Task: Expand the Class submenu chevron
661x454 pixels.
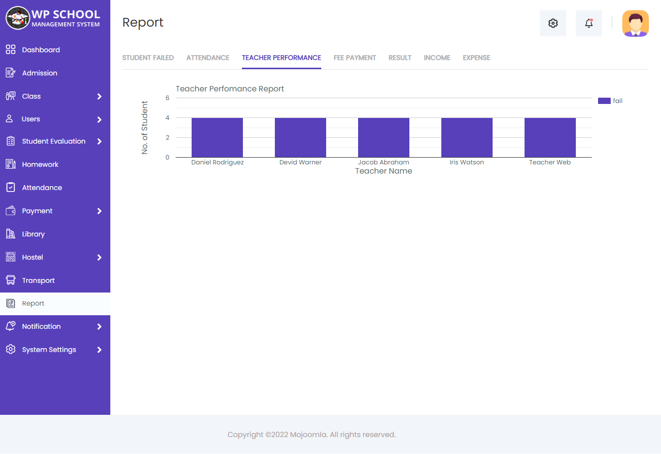Action: pyautogui.click(x=99, y=96)
